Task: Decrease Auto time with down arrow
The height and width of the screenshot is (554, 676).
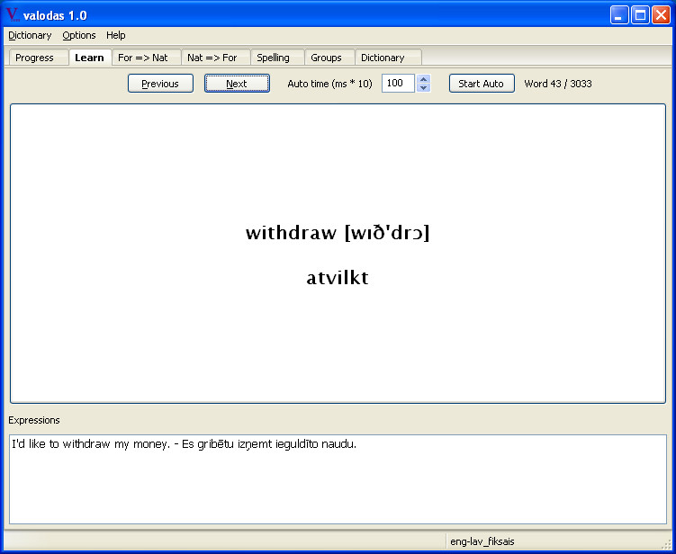Action: pyautogui.click(x=424, y=87)
